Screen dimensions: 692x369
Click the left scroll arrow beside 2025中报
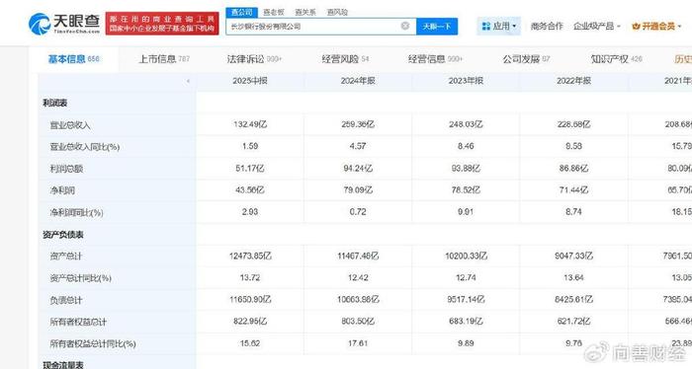click(188, 81)
